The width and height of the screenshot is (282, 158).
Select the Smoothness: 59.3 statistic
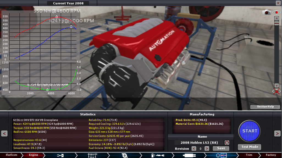[x=29, y=148]
